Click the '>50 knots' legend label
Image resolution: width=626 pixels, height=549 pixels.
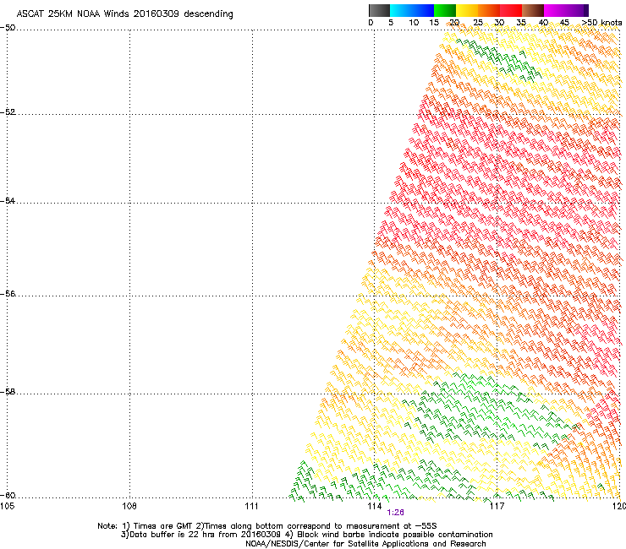(x=601, y=23)
